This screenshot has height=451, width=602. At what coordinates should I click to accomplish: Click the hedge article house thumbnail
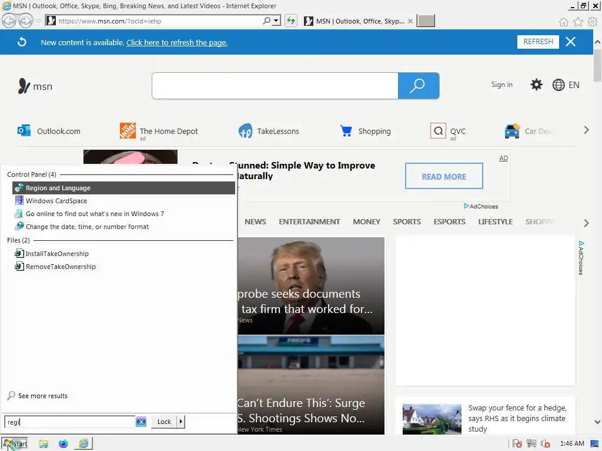(x=432, y=419)
